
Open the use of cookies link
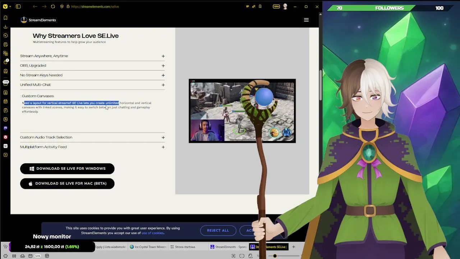pyautogui.click(x=153, y=233)
